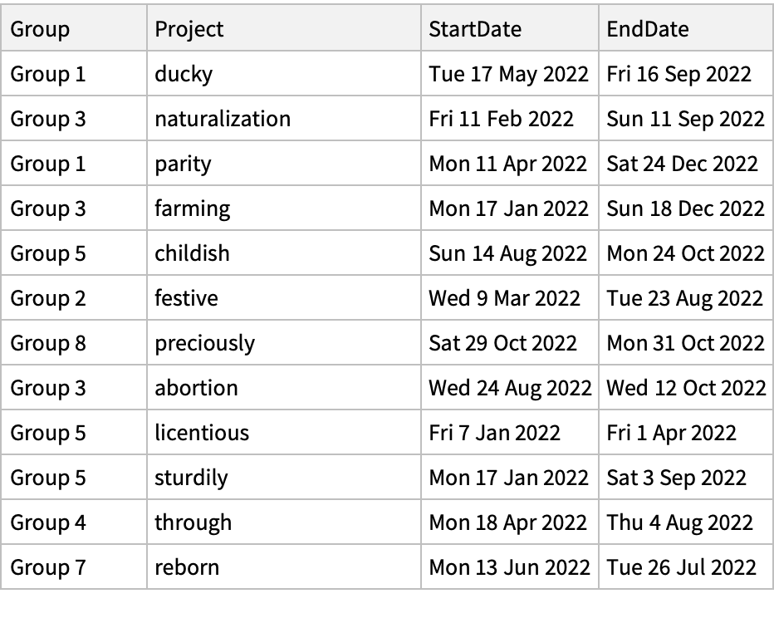Click end date Fri 1 Apr 2022

pos(671,433)
